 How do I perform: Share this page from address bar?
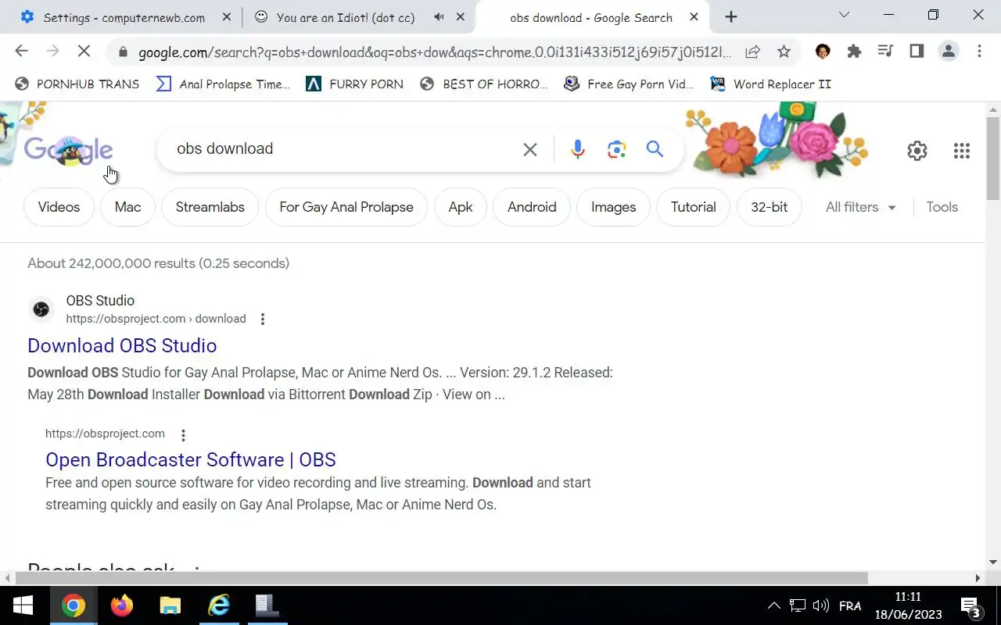coord(752,52)
